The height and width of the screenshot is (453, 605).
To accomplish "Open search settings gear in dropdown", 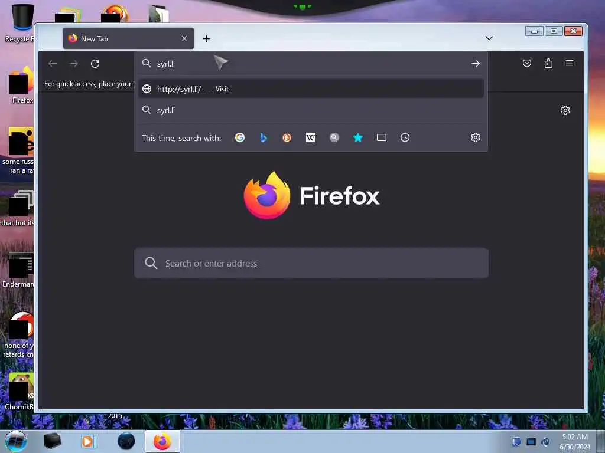I will coord(476,137).
